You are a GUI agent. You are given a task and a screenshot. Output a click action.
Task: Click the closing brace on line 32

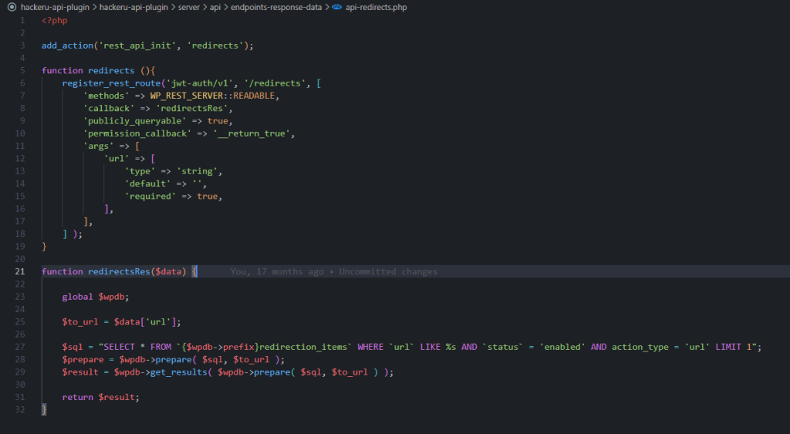point(45,410)
